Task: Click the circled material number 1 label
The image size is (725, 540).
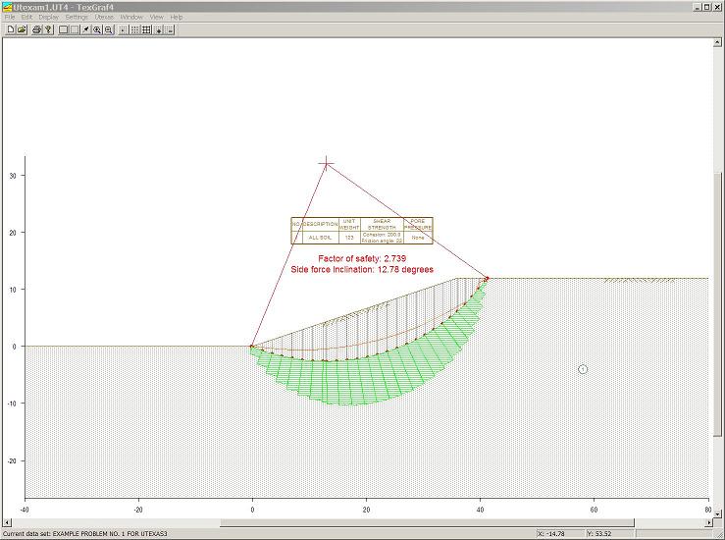Action: pos(583,369)
